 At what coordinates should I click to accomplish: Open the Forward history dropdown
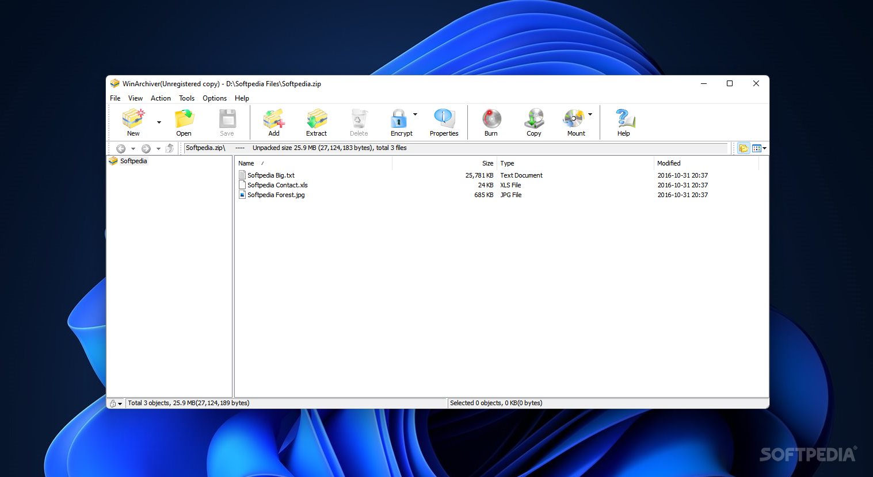(158, 149)
